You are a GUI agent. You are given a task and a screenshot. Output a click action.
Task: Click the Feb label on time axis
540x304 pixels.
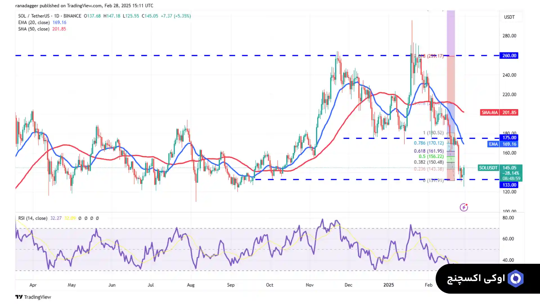tap(429, 285)
